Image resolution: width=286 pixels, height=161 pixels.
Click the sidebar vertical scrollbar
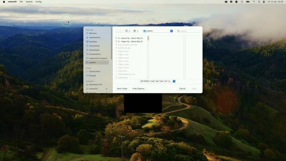click(111, 43)
